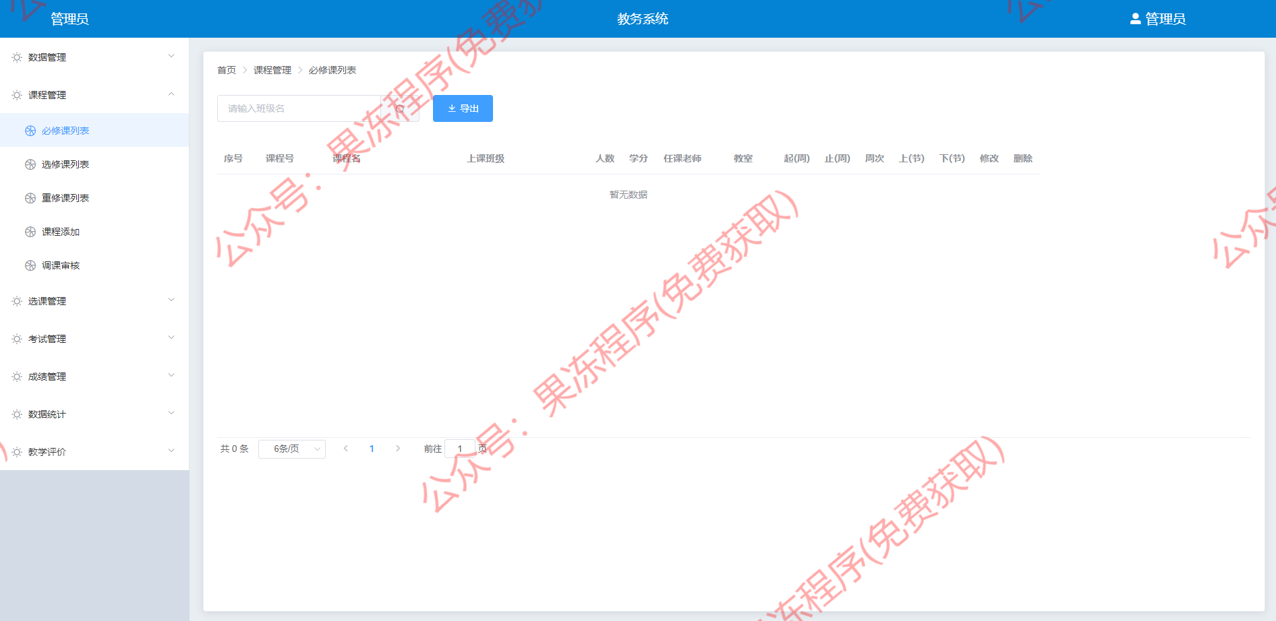1276x621 pixels.
Task: Expand the 教学评价 menu chevron
Action: 171,451
